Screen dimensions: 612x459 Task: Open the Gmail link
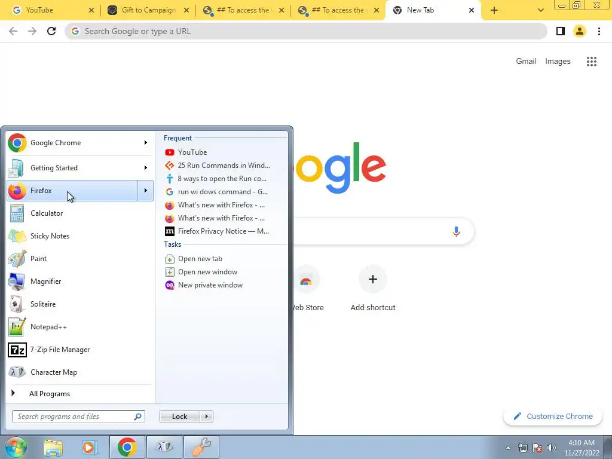[x=526, y=62]
